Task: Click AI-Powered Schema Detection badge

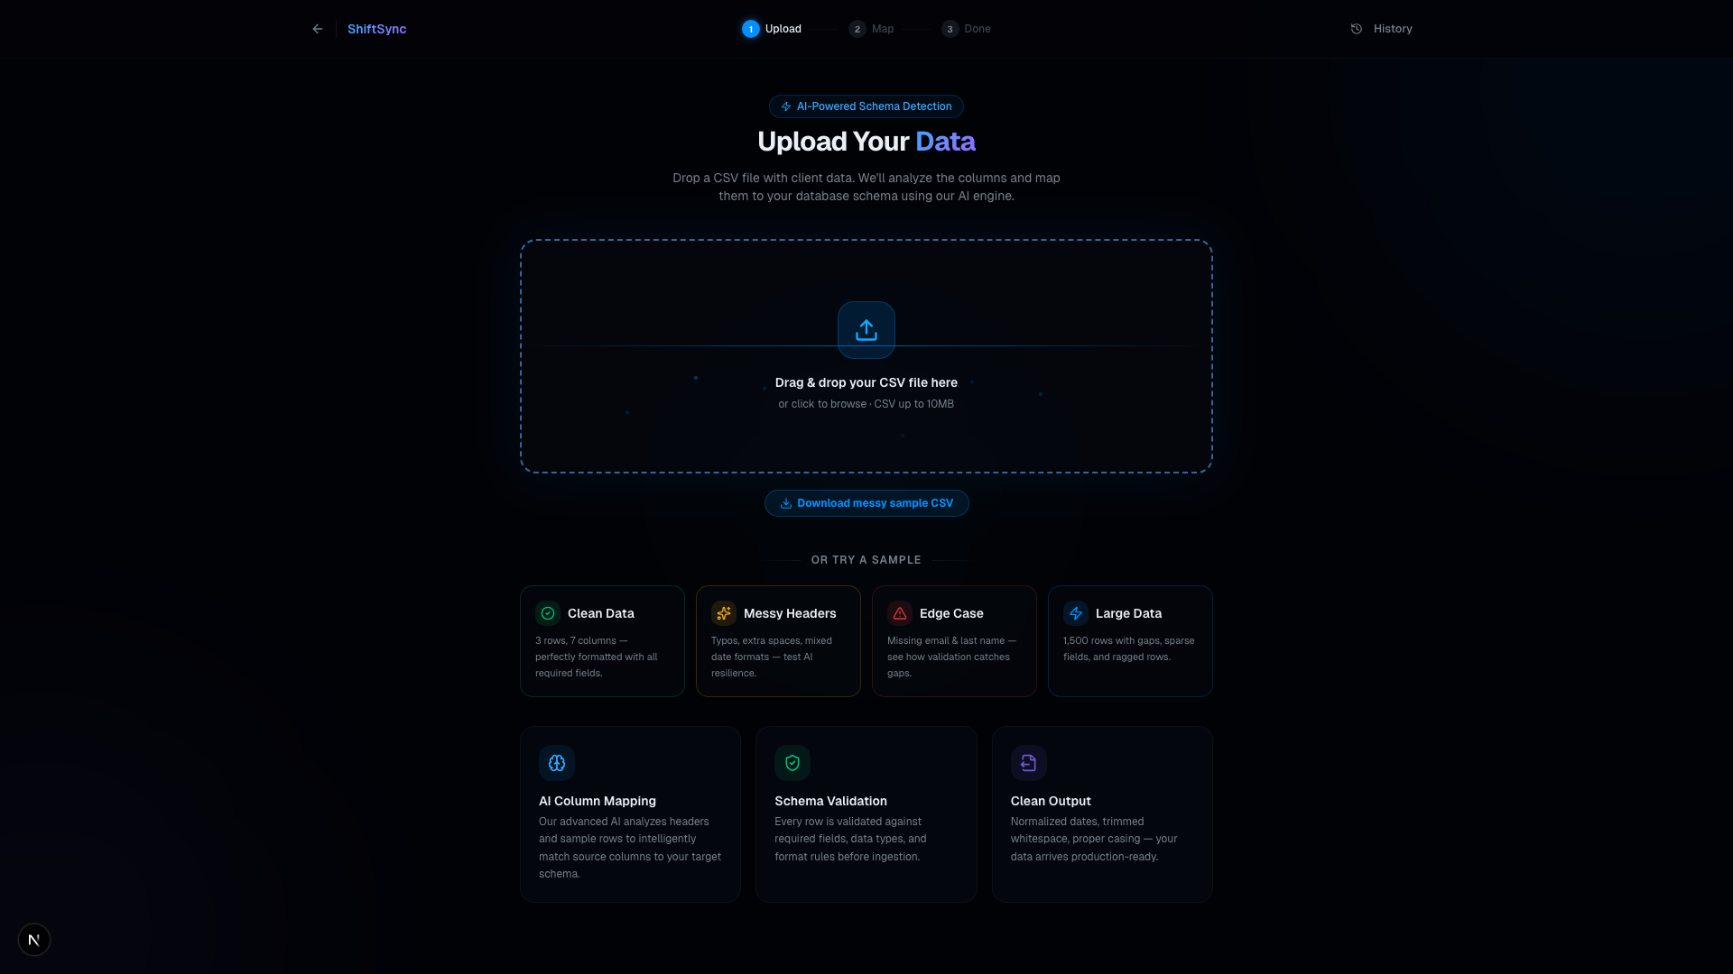Action: [866, 106]
